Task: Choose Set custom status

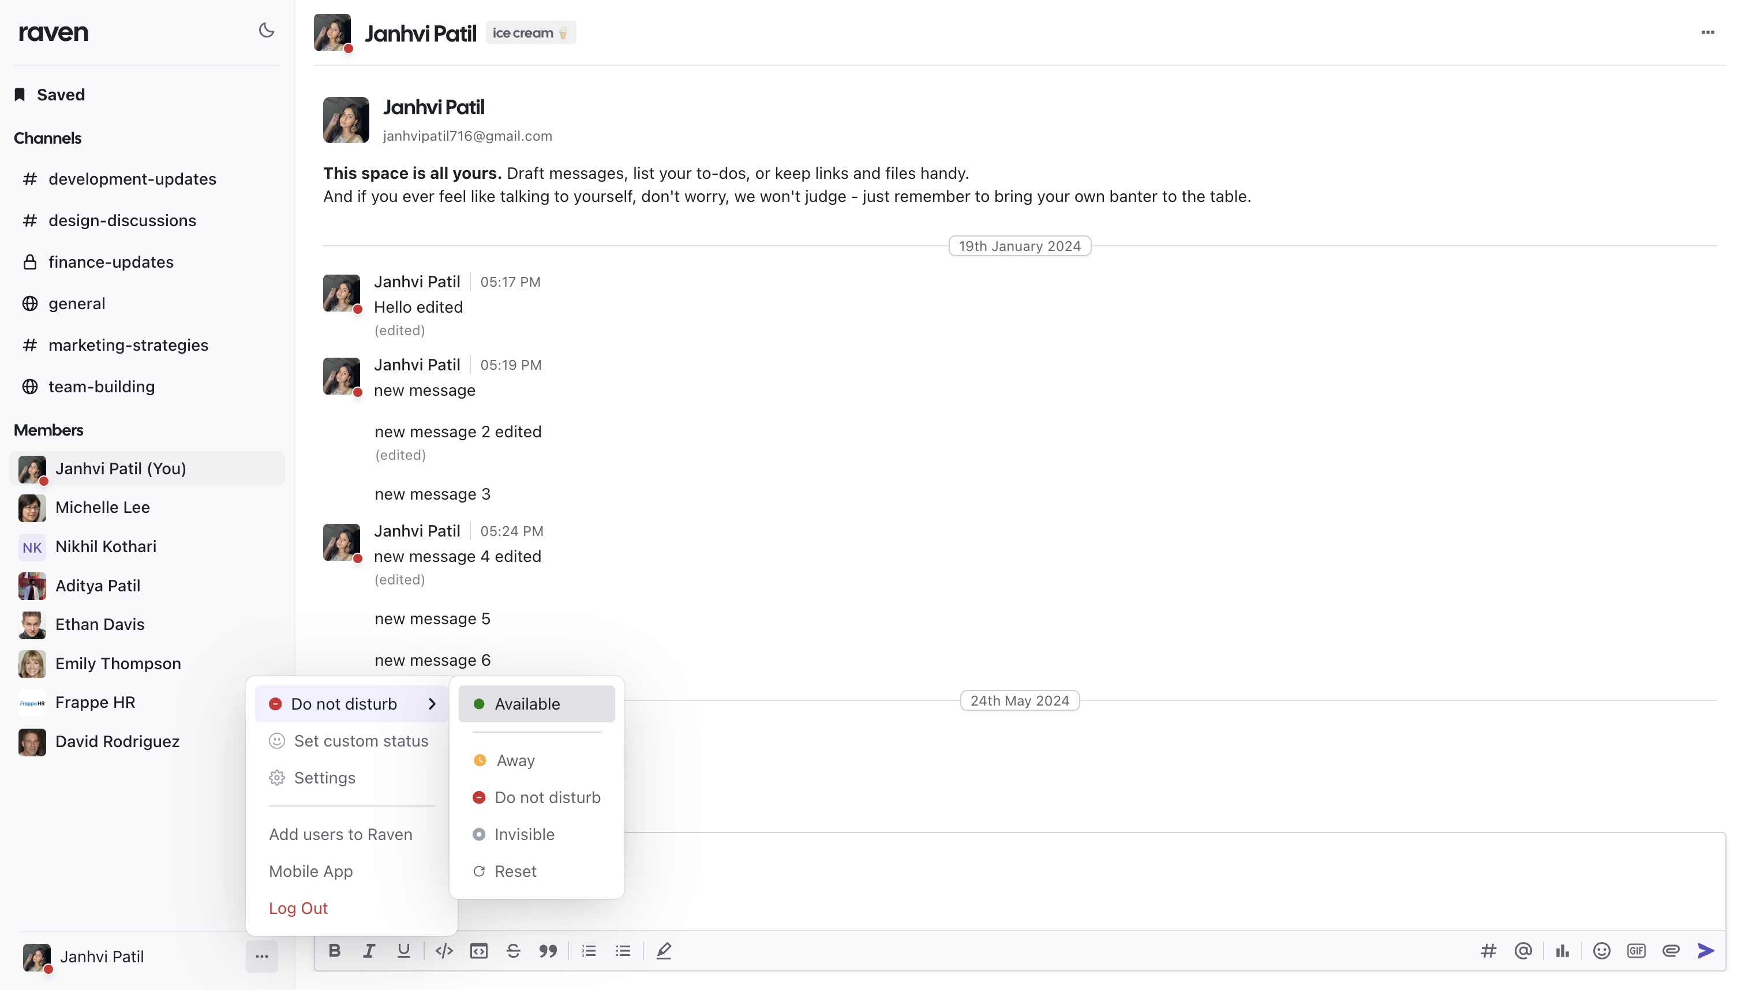Action: 361,740
